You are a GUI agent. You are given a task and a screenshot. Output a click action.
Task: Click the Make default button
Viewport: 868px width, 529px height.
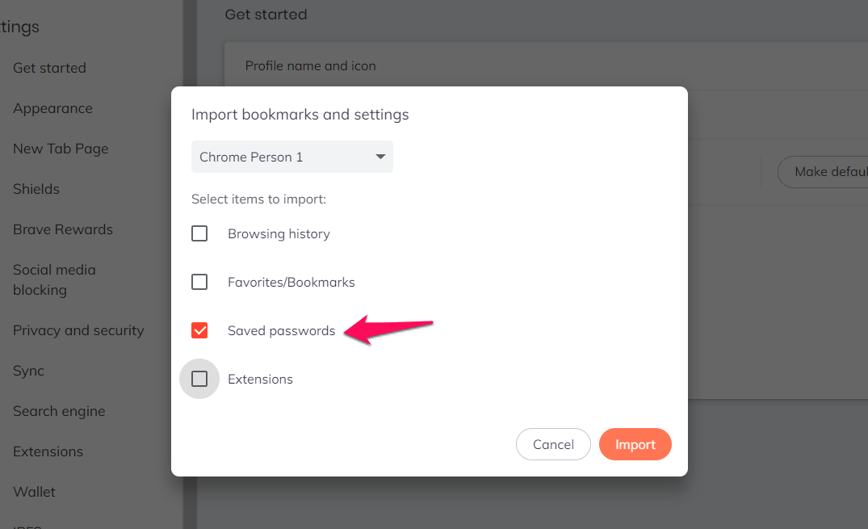coord(830,171)
